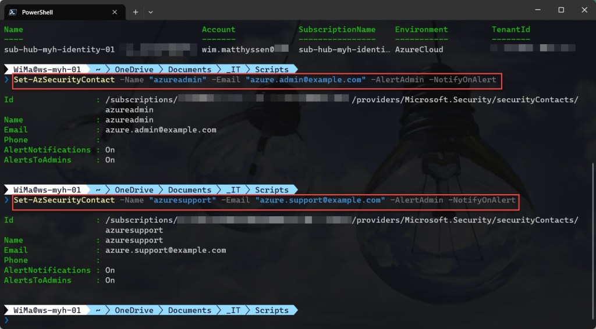Screen dimensions: 596x329
Task: Click the sub-hub-myh-identity-01 name entry
Action: pos(59,50)
